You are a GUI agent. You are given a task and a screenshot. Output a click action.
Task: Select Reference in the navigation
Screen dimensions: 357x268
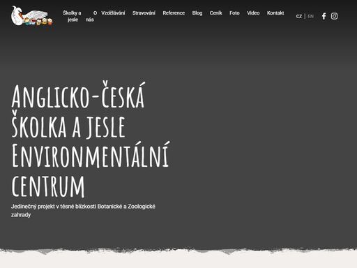click(x=174, y=13)
